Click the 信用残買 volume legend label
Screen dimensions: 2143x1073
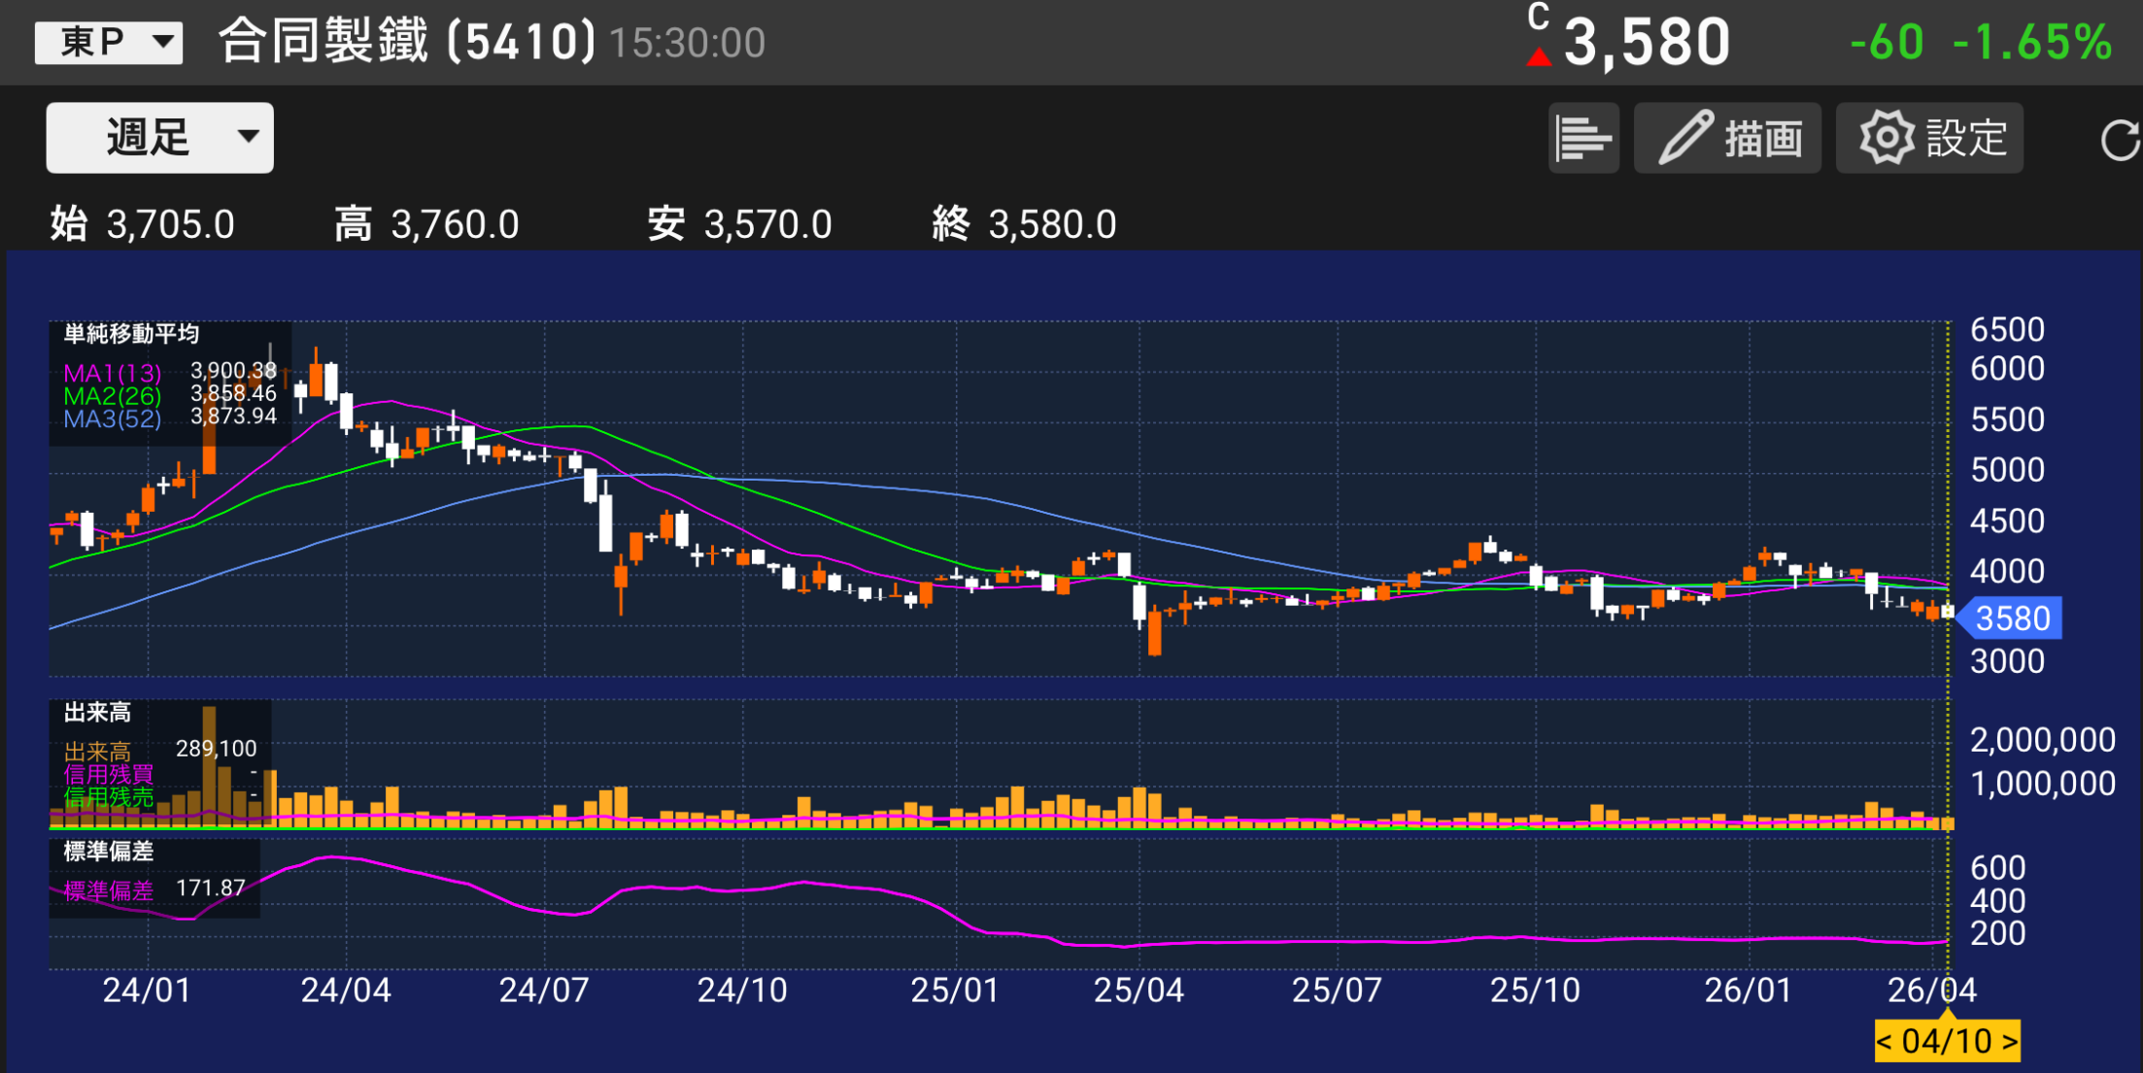109,775
